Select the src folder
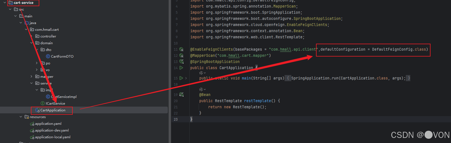 (x=21, y=9)
